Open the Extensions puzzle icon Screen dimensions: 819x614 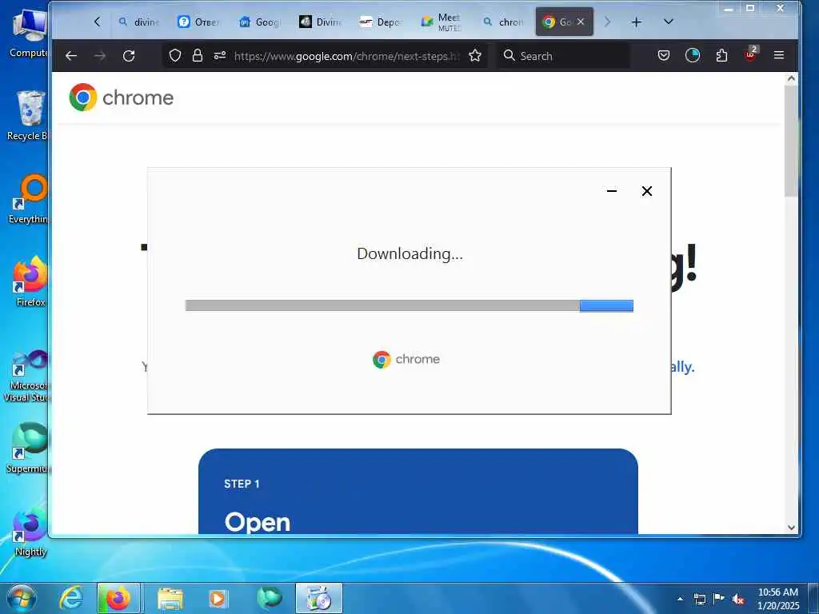point(722,55)
